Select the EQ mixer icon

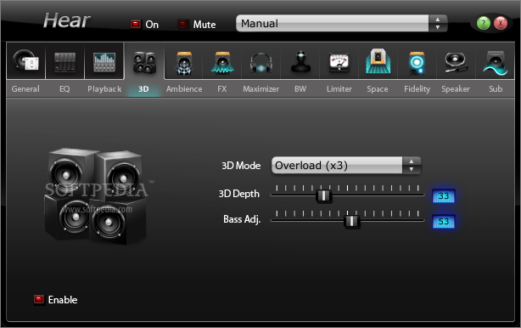click(x=65, y=62)
